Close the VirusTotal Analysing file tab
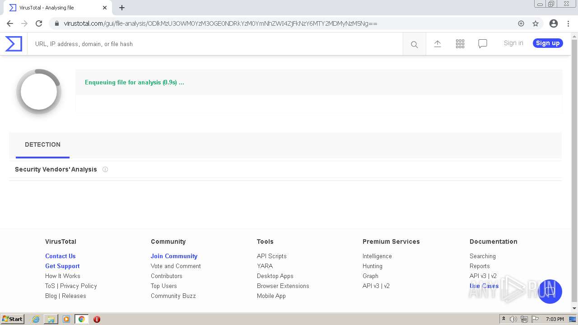 [105, 8]
